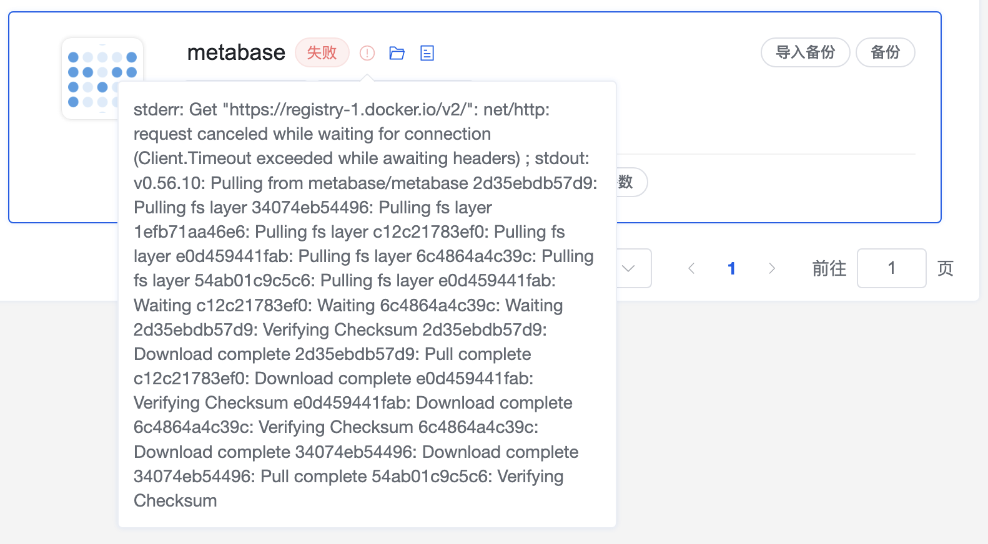The width and height of the screenshot is (988, 544).
Task: Select page number 1 in pagination
Action: 731,268
